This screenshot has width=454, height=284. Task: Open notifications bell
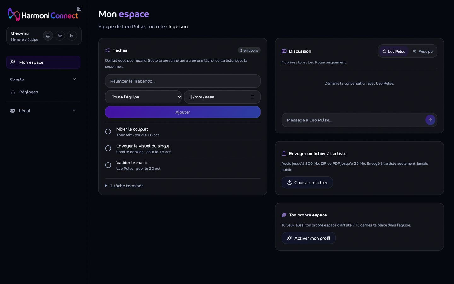pos(48,36)
